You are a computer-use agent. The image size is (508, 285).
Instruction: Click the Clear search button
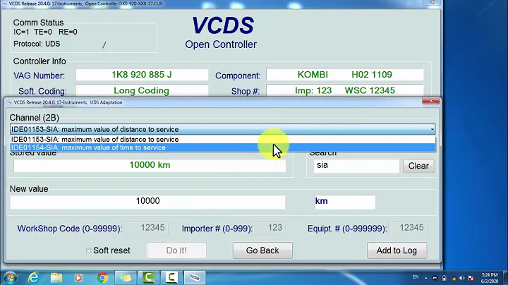coord(418,166)
